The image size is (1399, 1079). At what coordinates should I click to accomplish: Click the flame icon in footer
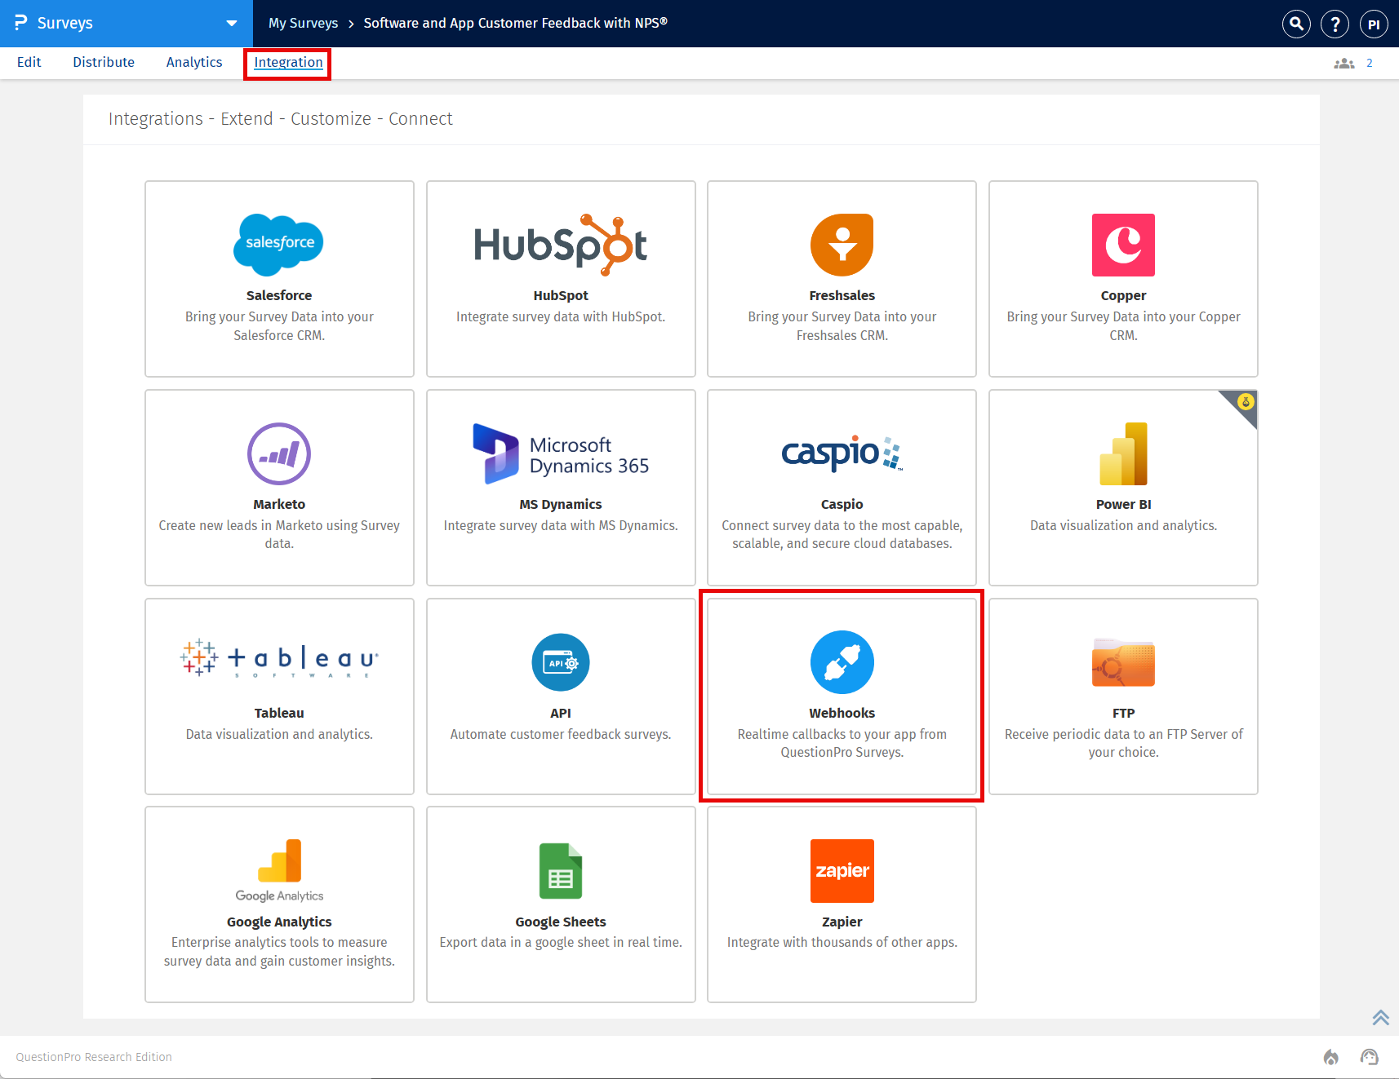click(1331, 1057)
